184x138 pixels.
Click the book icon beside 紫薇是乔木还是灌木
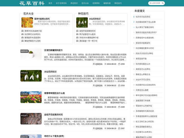[22, 38]
